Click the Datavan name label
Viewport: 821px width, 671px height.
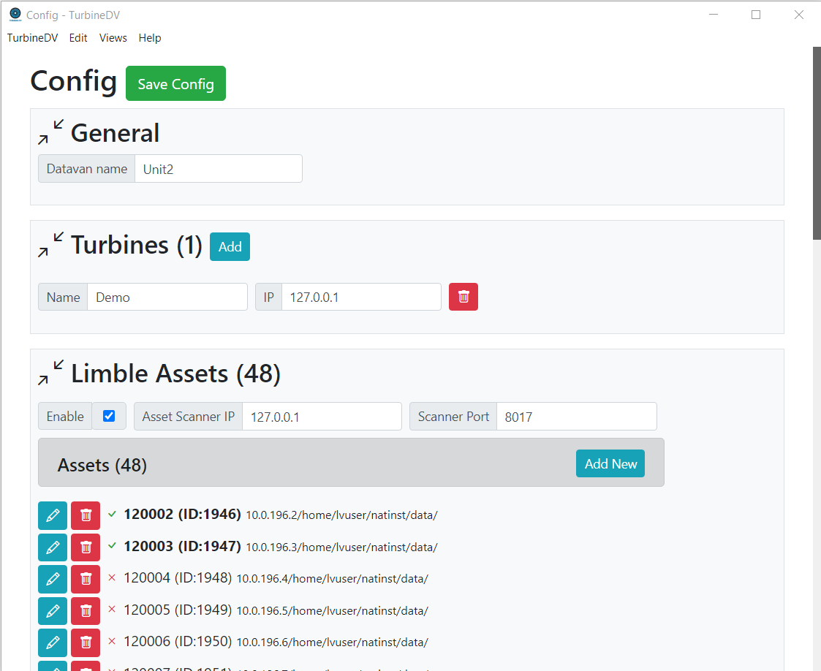click(86, 169)
